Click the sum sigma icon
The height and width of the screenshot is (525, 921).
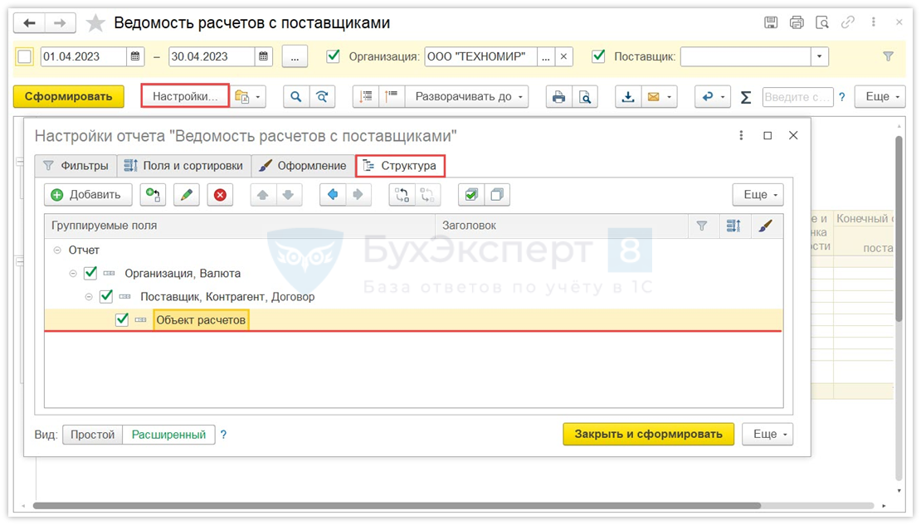746,97
